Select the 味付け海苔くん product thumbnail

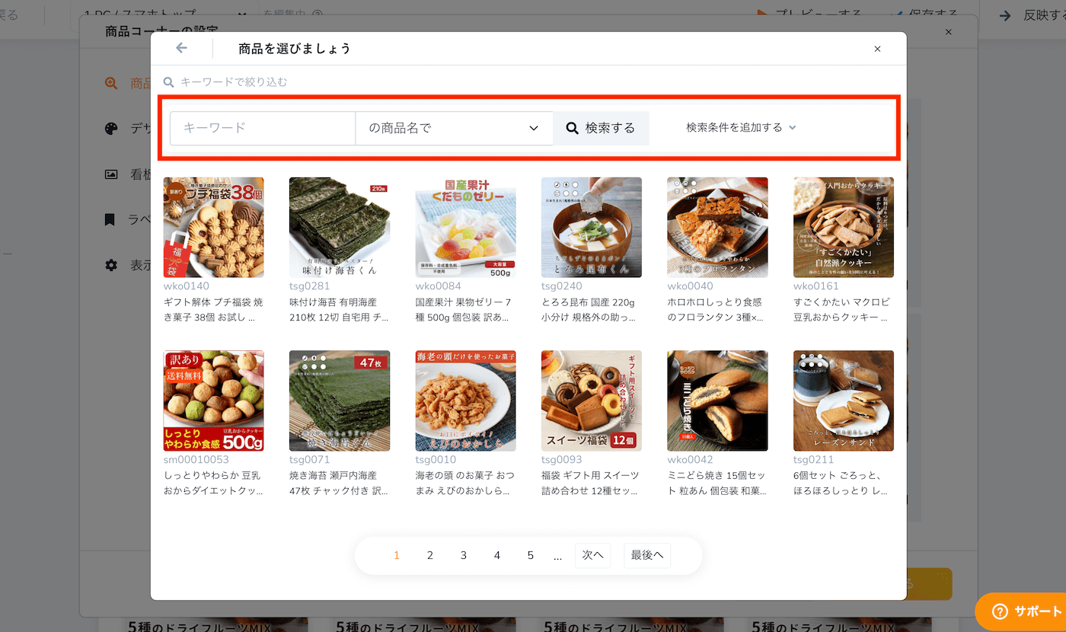pos(340,228)
